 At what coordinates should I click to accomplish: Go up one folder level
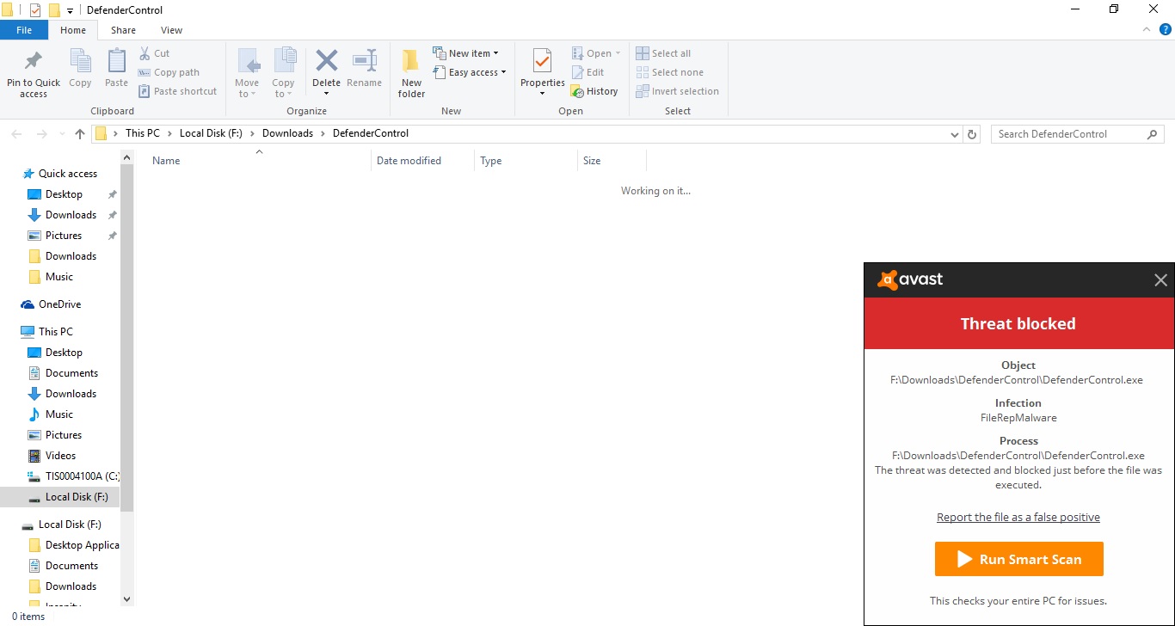80,134
